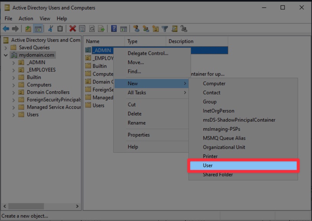Expand the Computers node in tree
This screenshot has height=221, width=312.
coord(13,85)
